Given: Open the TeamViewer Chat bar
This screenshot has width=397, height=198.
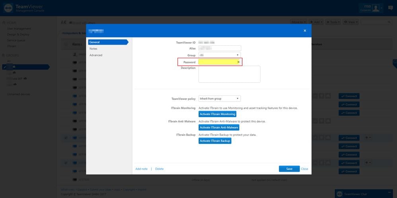Looking at the screenshot, I should tap(364, 194).
